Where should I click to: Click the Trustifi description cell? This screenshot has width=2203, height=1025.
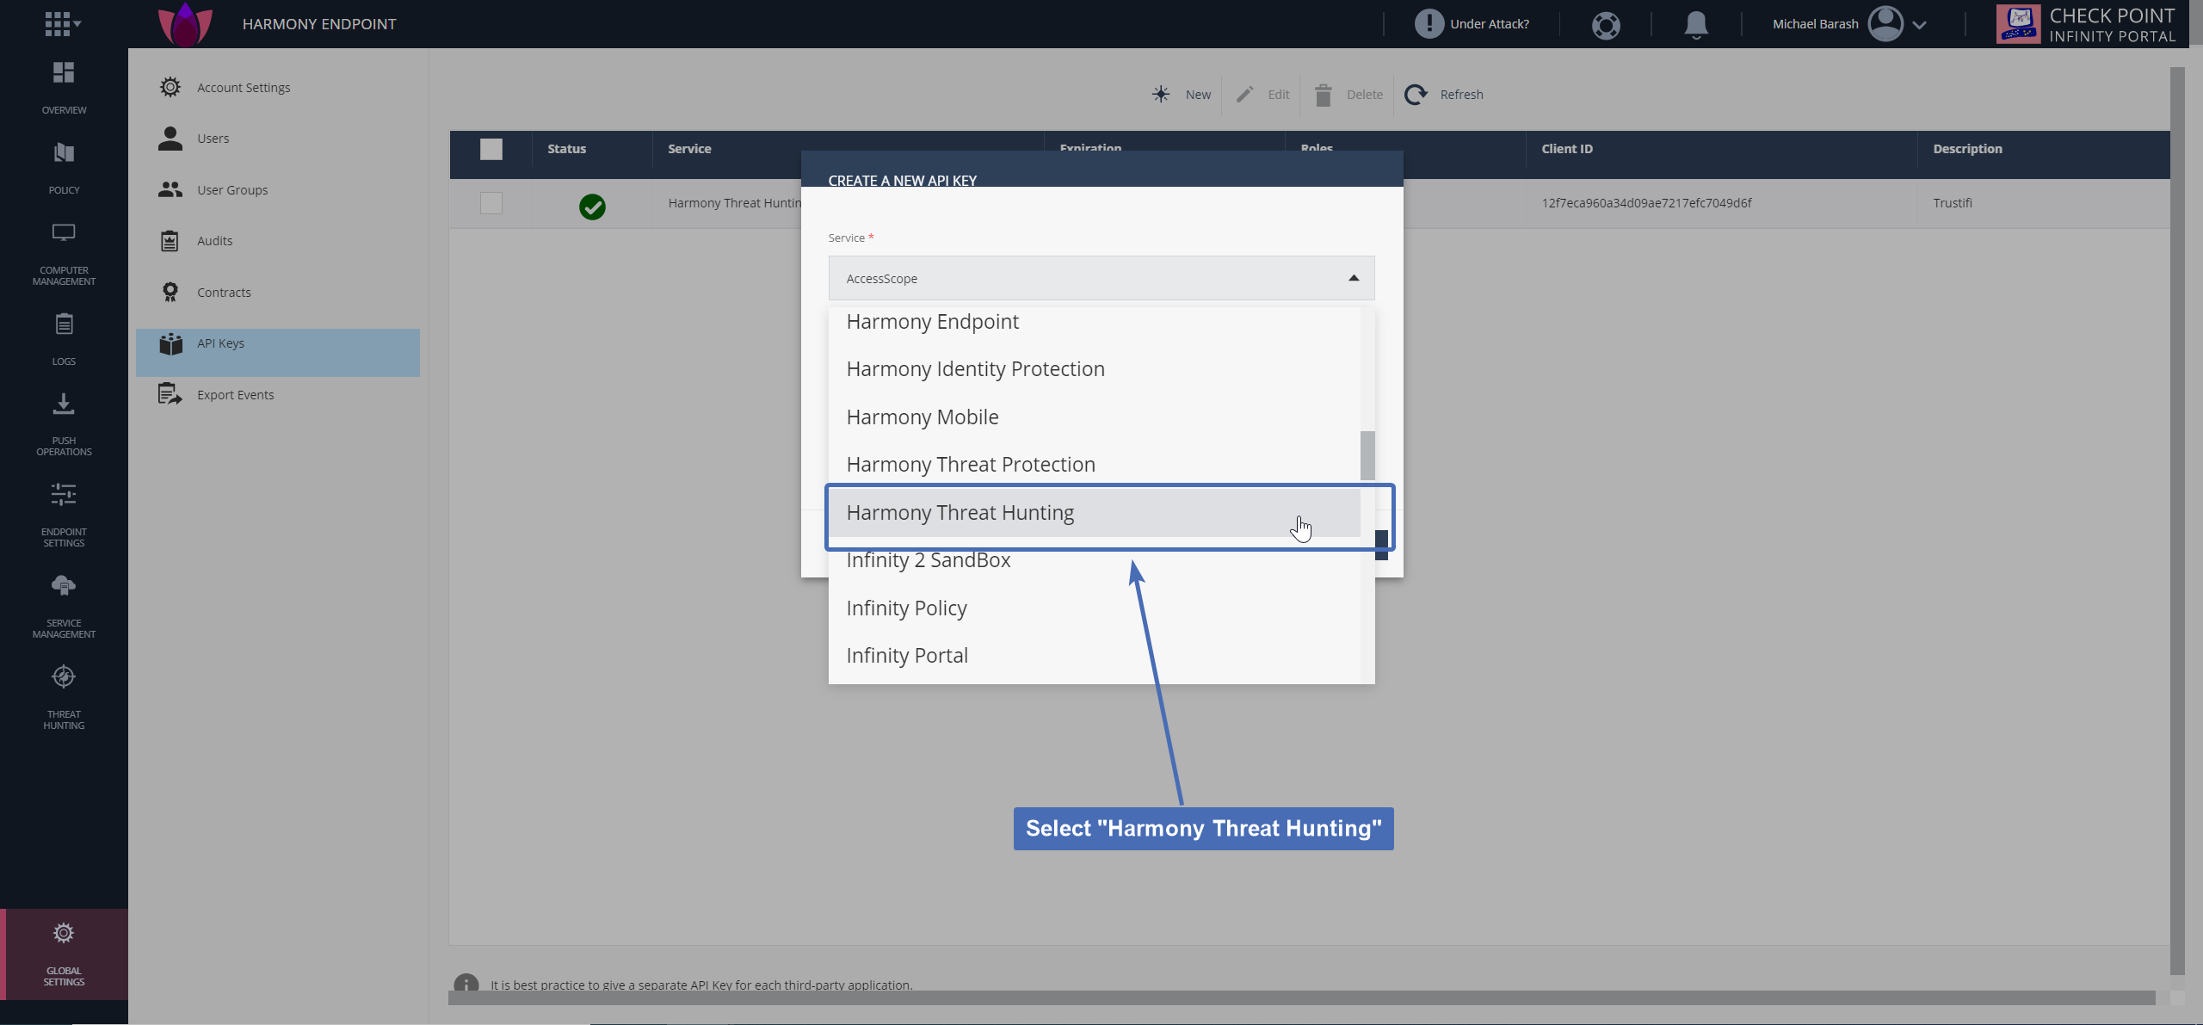[1953, 203]
